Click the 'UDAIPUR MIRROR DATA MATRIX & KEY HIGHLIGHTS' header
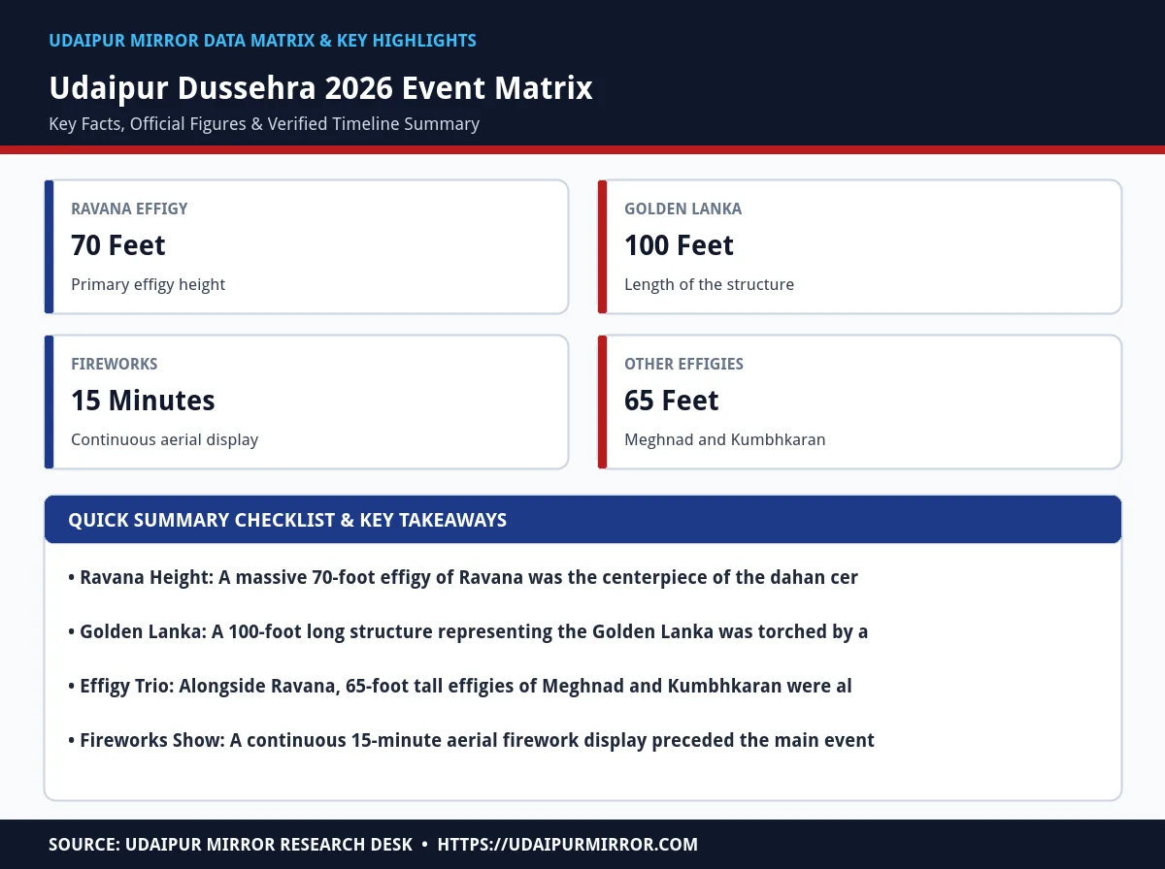The height and width of the screenshot is (869, 1165). [x=262, y=41]
